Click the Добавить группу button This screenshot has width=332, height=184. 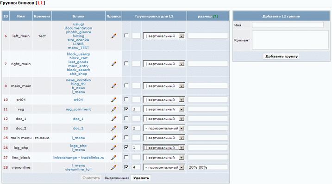pos(282,56)
